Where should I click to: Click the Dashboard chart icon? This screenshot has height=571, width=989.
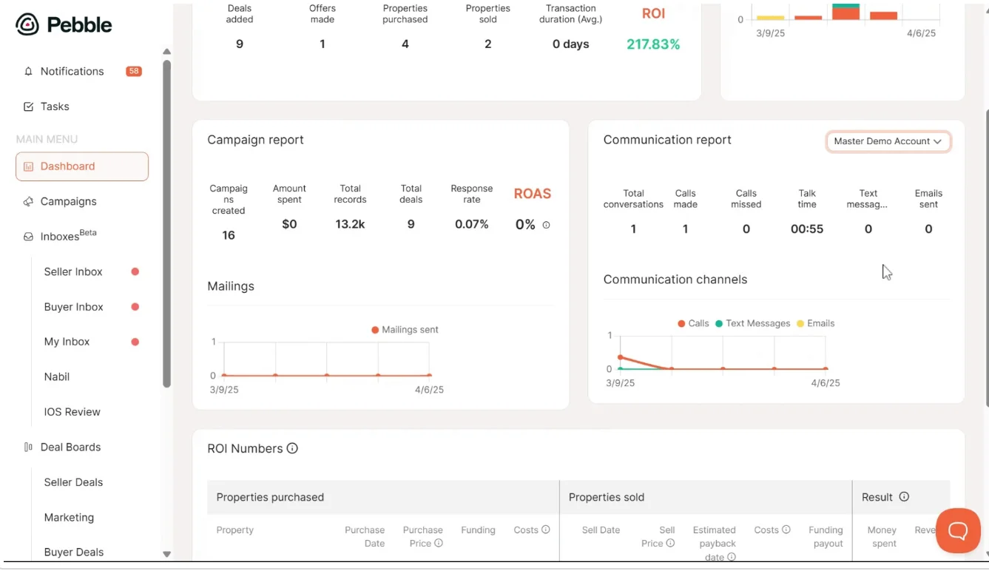[28, 166]
